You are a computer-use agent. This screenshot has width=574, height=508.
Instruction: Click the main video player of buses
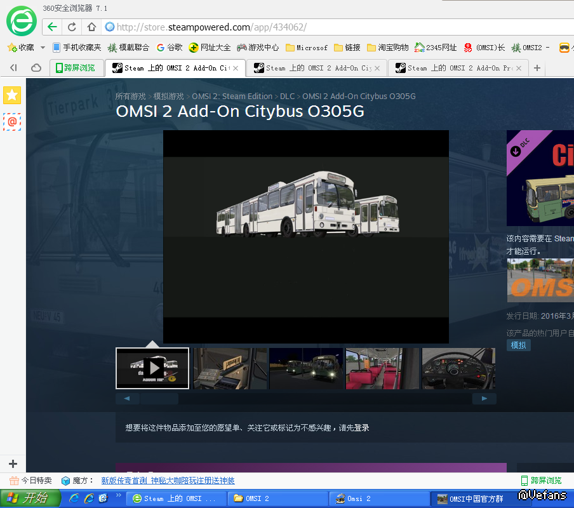tap(305, 237)
